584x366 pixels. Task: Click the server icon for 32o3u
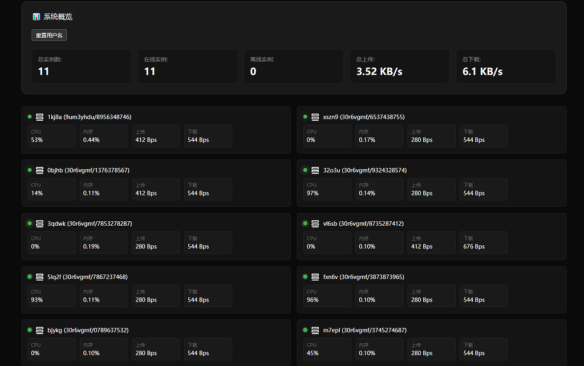315,170
